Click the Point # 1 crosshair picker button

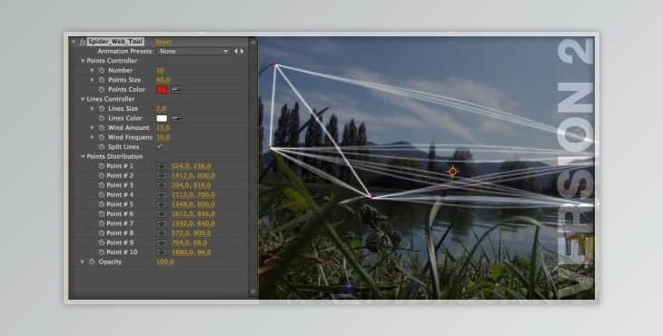tap(162, 166)
